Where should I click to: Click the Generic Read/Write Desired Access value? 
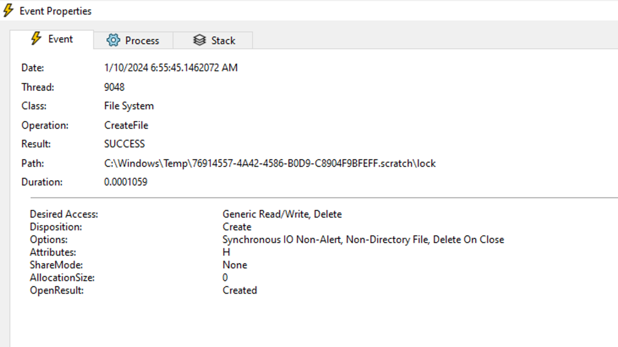click(x=282, y=214)
